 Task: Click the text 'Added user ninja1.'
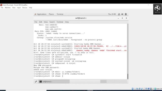pos(43,70)
